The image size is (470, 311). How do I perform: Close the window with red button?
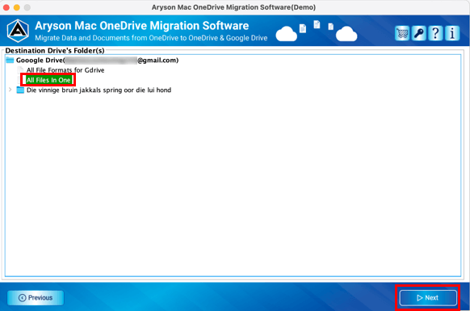[6, 7]
